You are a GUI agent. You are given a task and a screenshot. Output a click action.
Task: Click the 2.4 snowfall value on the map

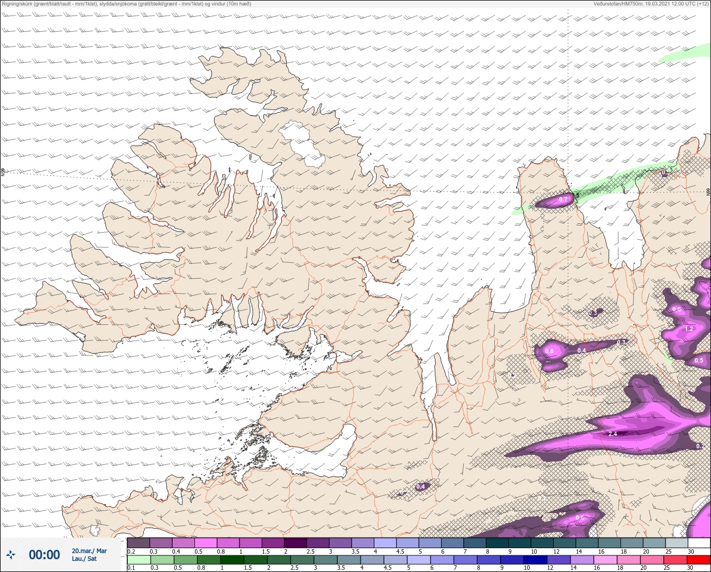pos(613,434)
